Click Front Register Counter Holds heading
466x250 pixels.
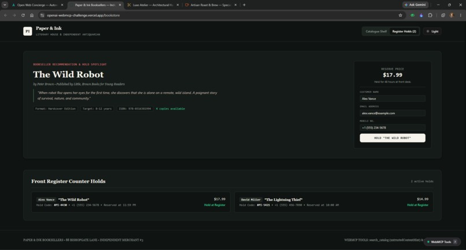coord(68,181)
